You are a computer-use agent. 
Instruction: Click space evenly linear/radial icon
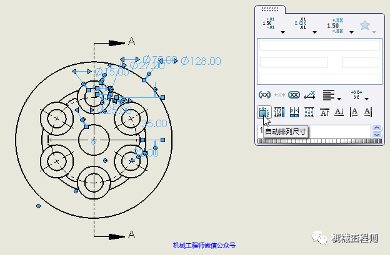pyautogui.click(x=279, y=112)
